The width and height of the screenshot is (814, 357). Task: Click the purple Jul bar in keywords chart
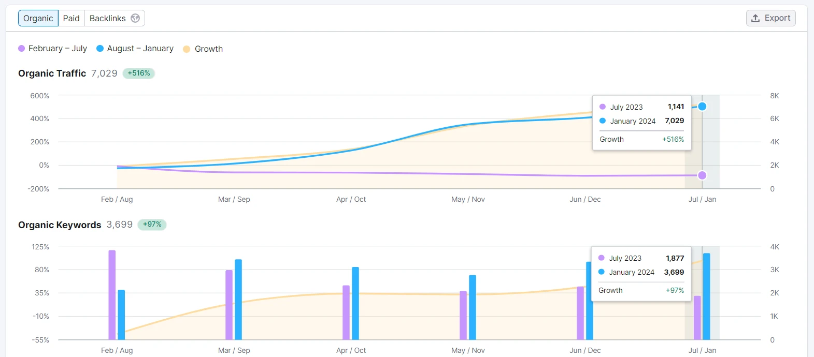coord(697,318)
